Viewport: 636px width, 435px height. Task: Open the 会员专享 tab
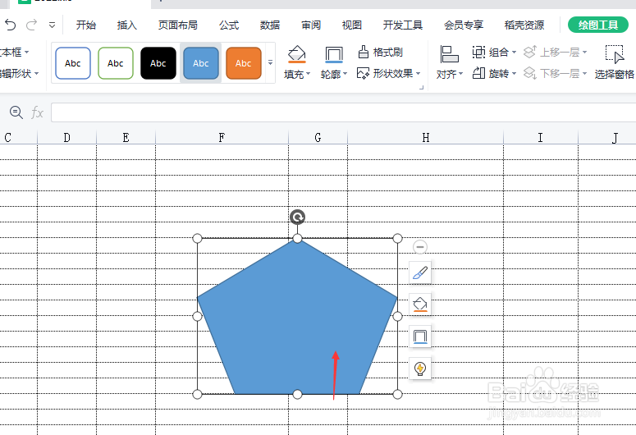tap(464, 25)
